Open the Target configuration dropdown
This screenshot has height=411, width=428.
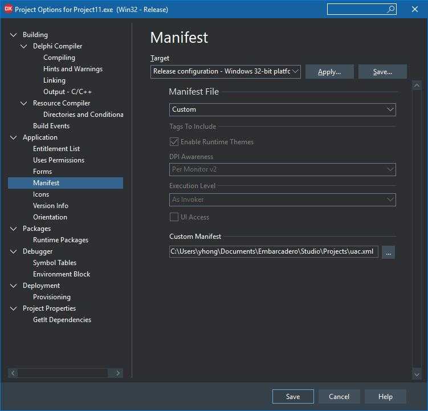(x=226, y=72)
